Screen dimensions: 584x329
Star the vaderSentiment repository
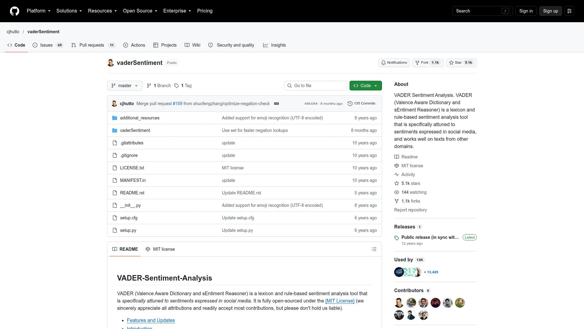pyautogui.click(x=461, y=63)
